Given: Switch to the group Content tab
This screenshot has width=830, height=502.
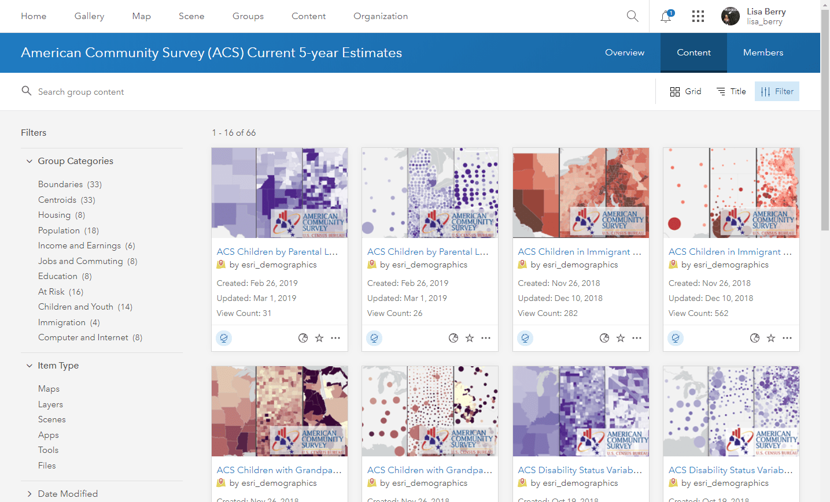Looking at the screenshot, I should pyautogui.click(x=693, y=53).
